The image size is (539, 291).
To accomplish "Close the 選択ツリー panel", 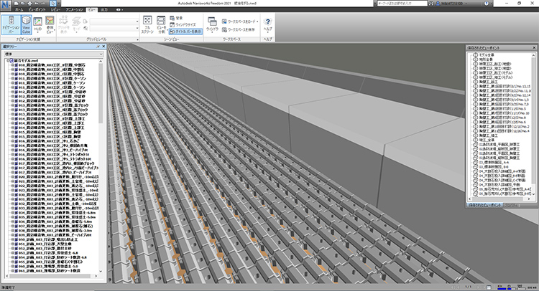I will [x=103, y=47].
